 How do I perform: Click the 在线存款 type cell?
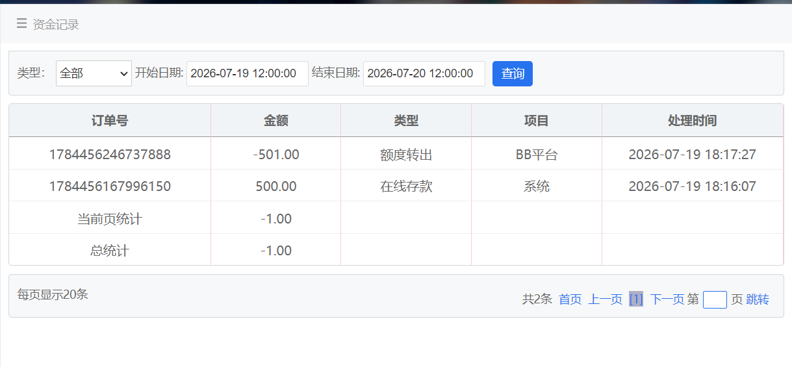[406, 186]
